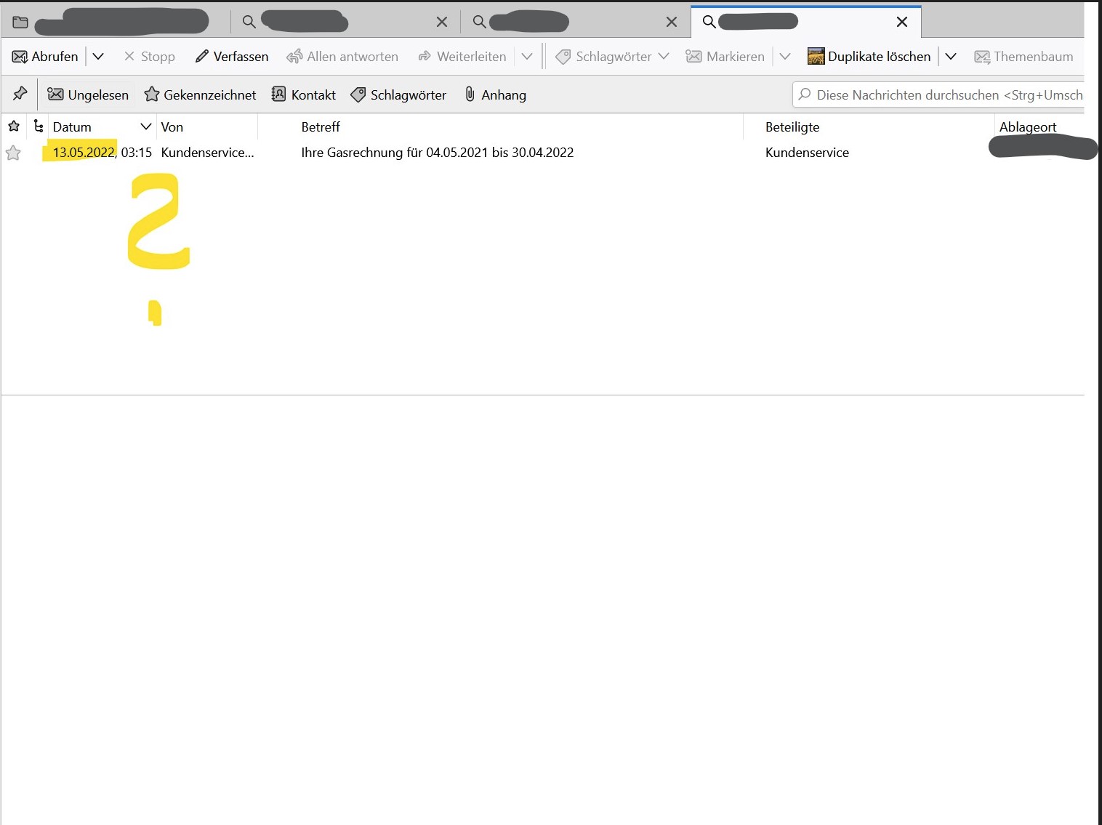Toggle the Anhang attachment filter
Screen dimensions: 1102x825
pyautogui.click(x=495, y=94)
